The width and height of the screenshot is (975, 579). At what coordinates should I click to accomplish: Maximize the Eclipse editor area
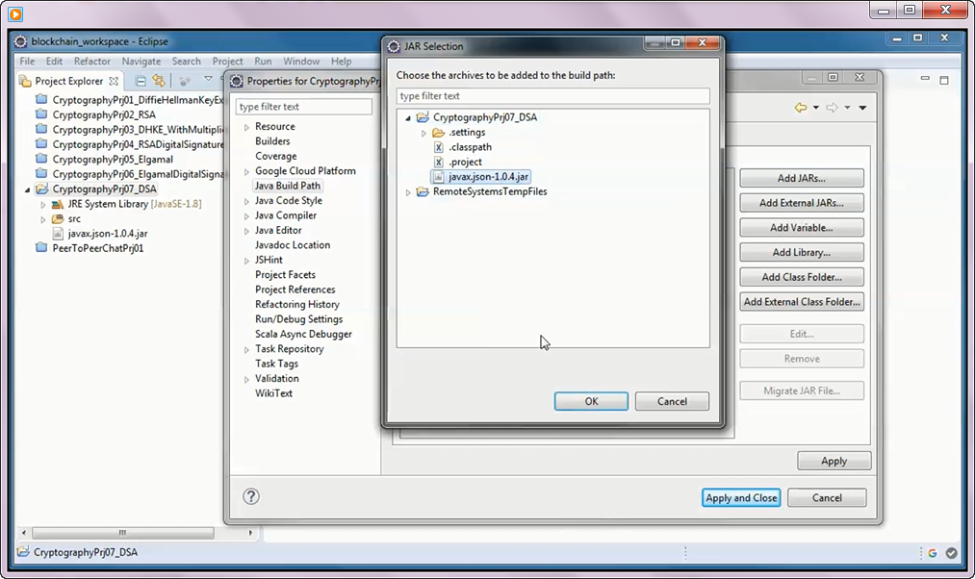944,80
